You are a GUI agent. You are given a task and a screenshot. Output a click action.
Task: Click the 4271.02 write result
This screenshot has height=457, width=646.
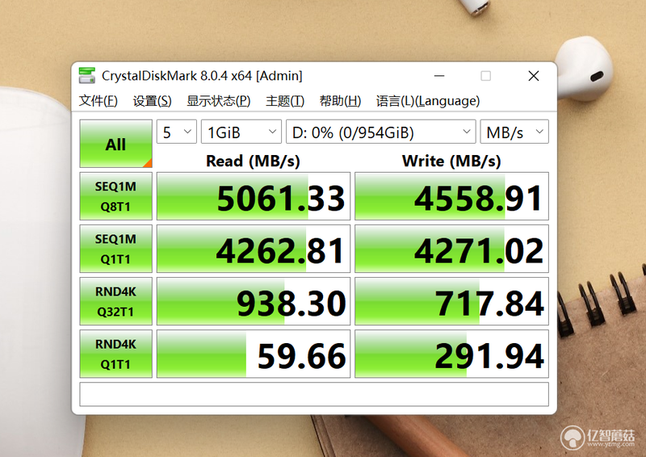[451, 249]
